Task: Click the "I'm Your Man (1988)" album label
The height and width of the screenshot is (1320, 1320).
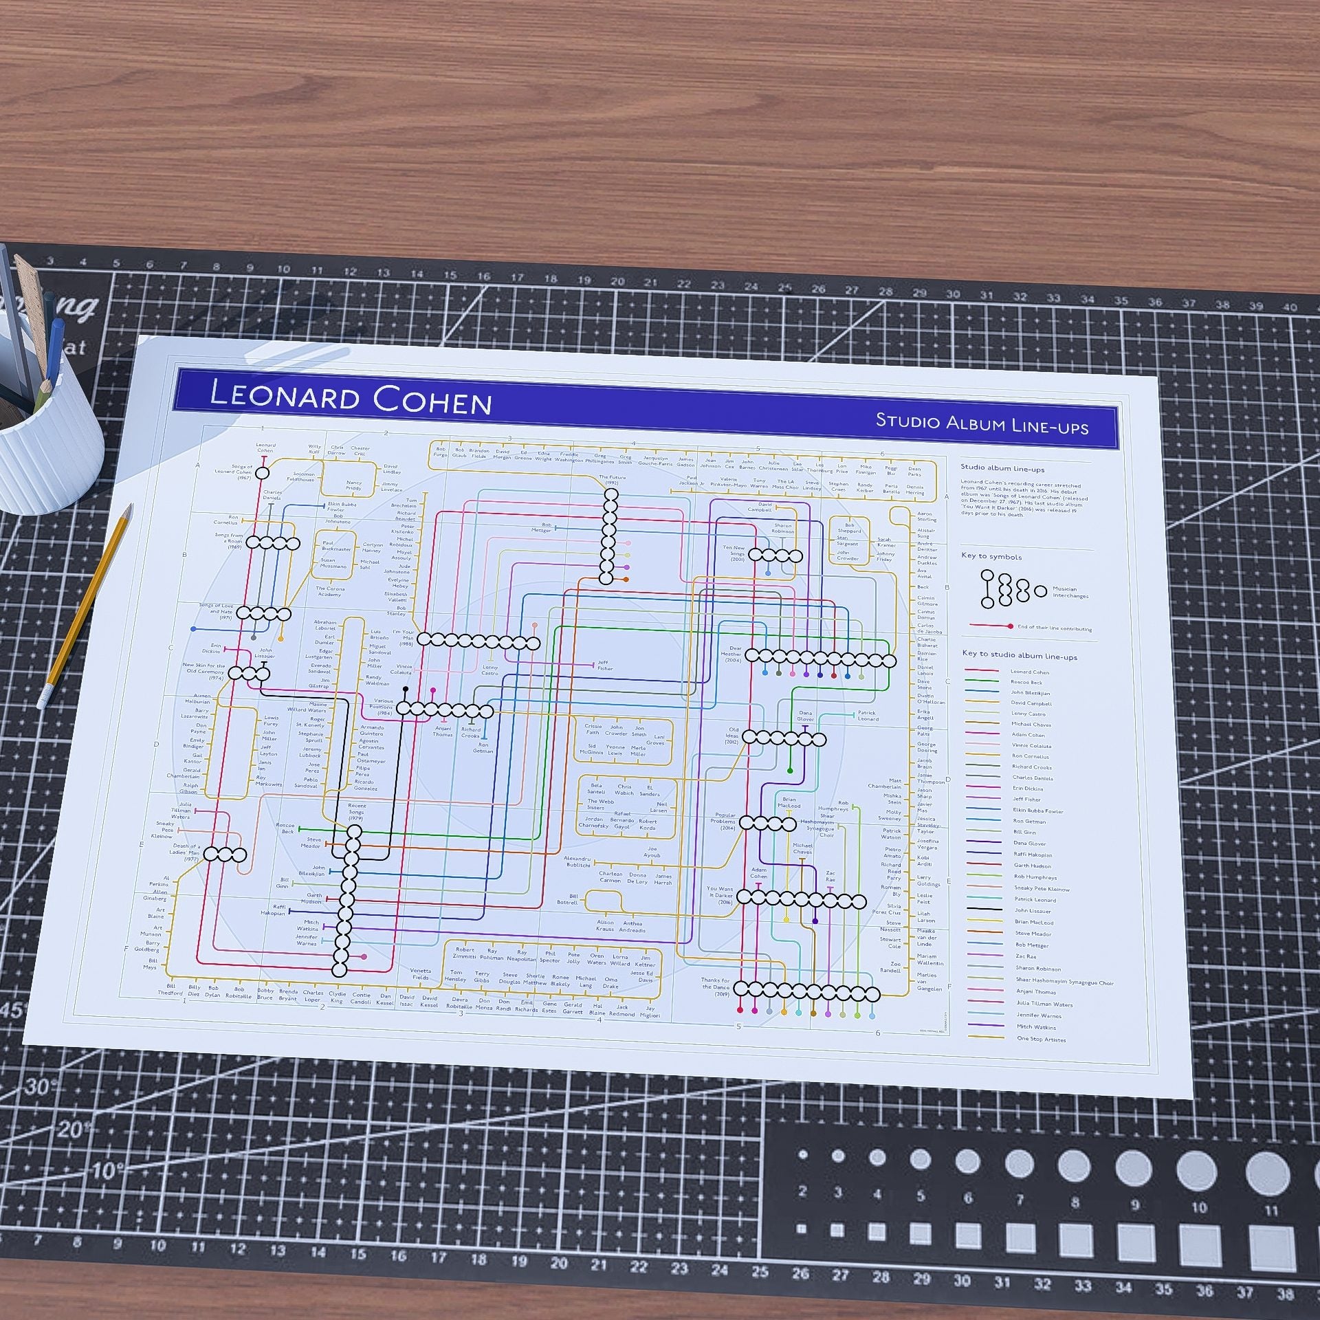Action: click(404, 637)
